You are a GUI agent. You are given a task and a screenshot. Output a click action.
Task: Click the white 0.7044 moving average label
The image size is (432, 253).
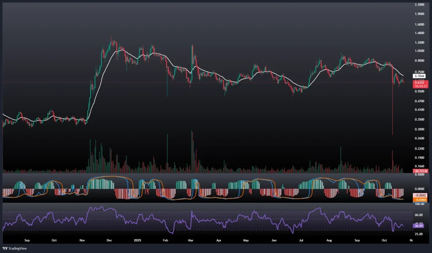click(419, 76)
